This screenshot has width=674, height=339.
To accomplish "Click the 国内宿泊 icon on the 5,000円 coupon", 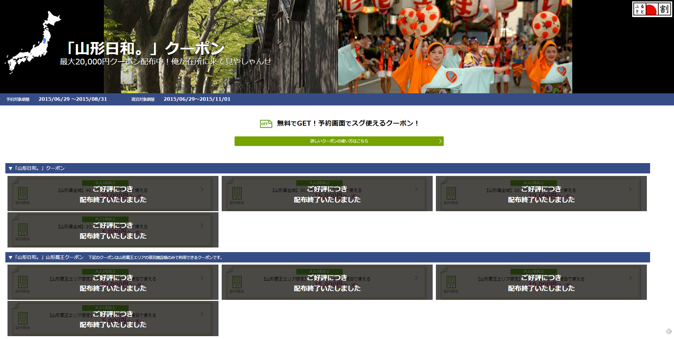I will pos(23,230).
